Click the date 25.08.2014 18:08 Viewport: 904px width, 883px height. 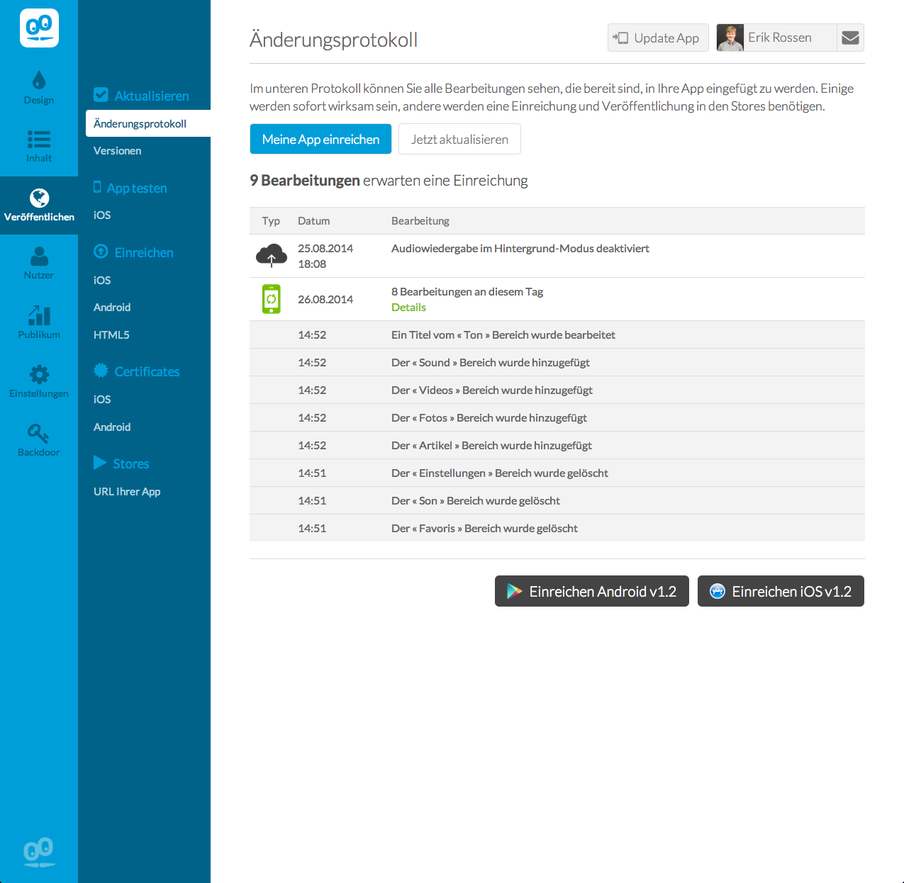pos(325,256)
